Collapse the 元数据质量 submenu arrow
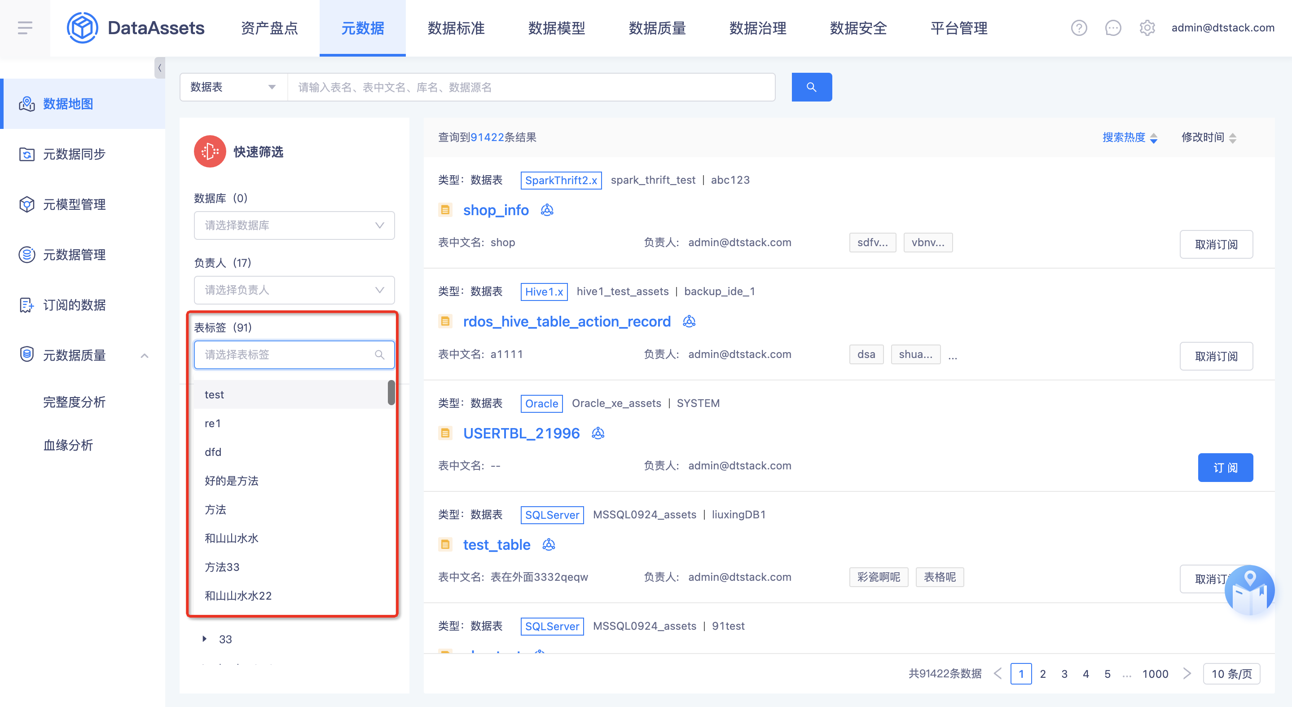Image resolution: width=1292 pixels, height=707 pixels. (145, 355)
